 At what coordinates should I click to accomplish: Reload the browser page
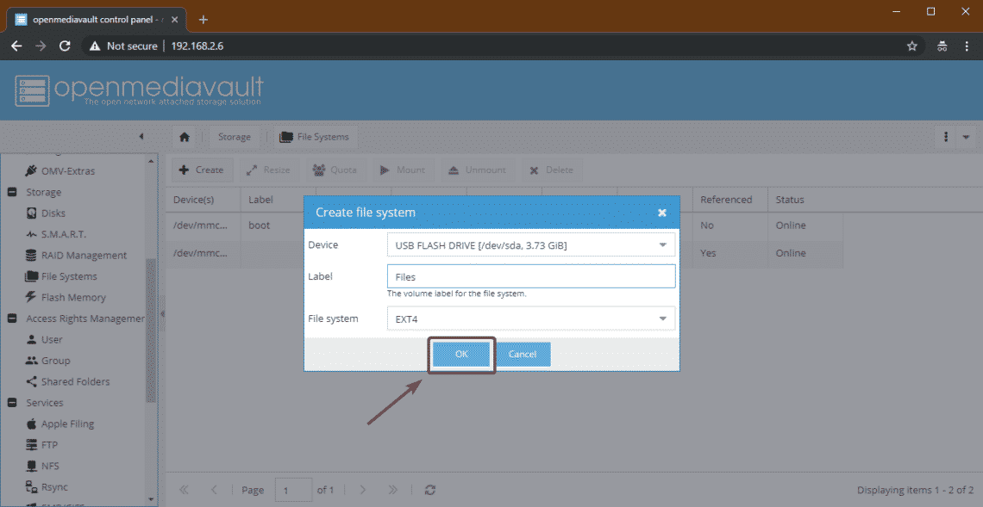tap(65, 46)
